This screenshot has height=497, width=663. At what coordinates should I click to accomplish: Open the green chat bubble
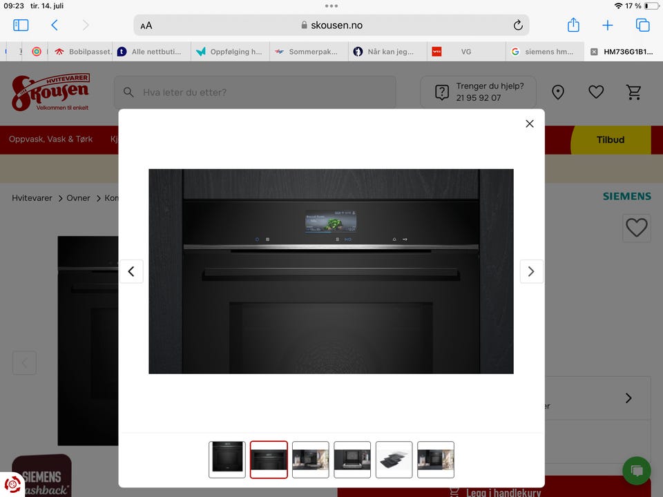(636, 471)
